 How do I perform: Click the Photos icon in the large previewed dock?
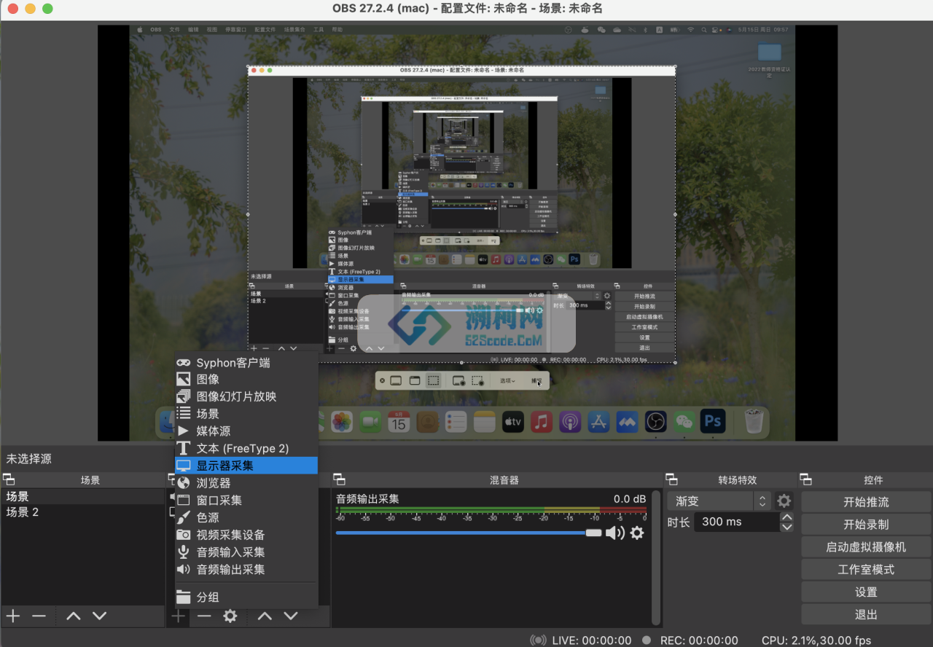[x=342, y=421]
